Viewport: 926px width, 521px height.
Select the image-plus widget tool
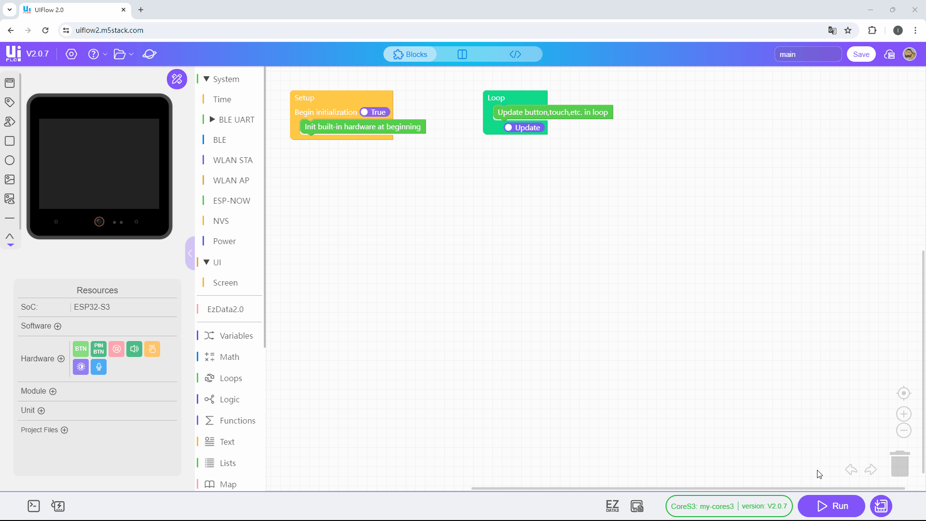point(10,199)
